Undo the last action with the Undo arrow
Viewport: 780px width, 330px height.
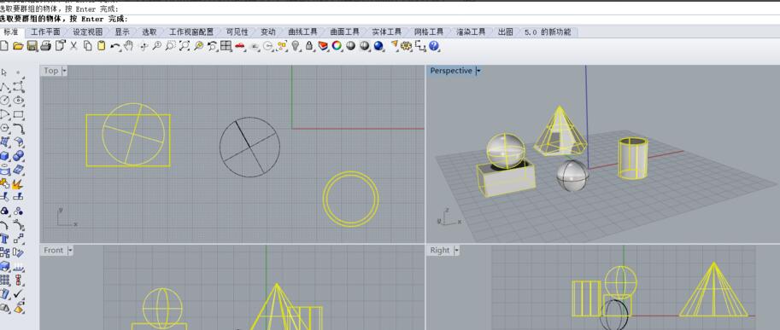pos(115,46)
